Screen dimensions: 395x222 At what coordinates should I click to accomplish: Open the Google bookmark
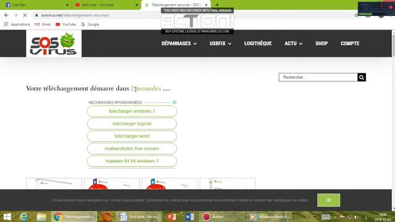tap(90, 25)
